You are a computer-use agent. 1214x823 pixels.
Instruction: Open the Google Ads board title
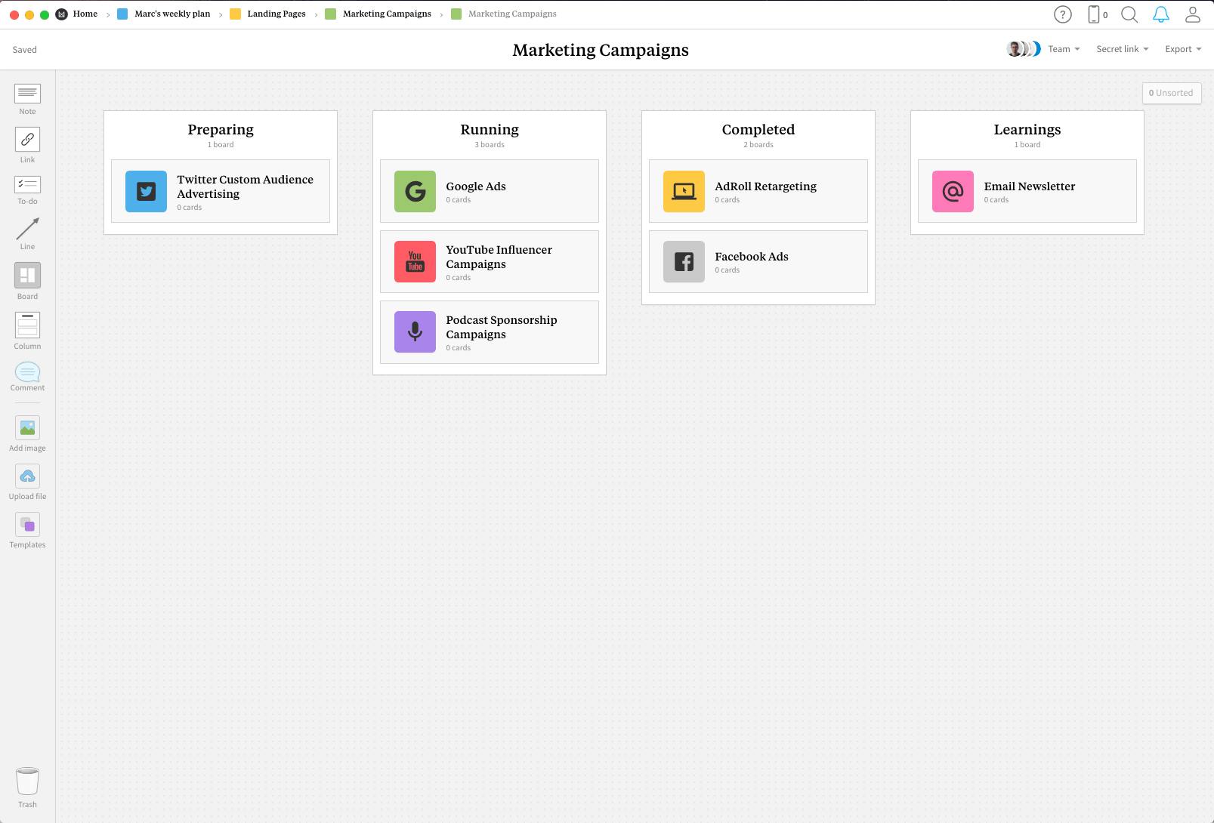point(476,186)
